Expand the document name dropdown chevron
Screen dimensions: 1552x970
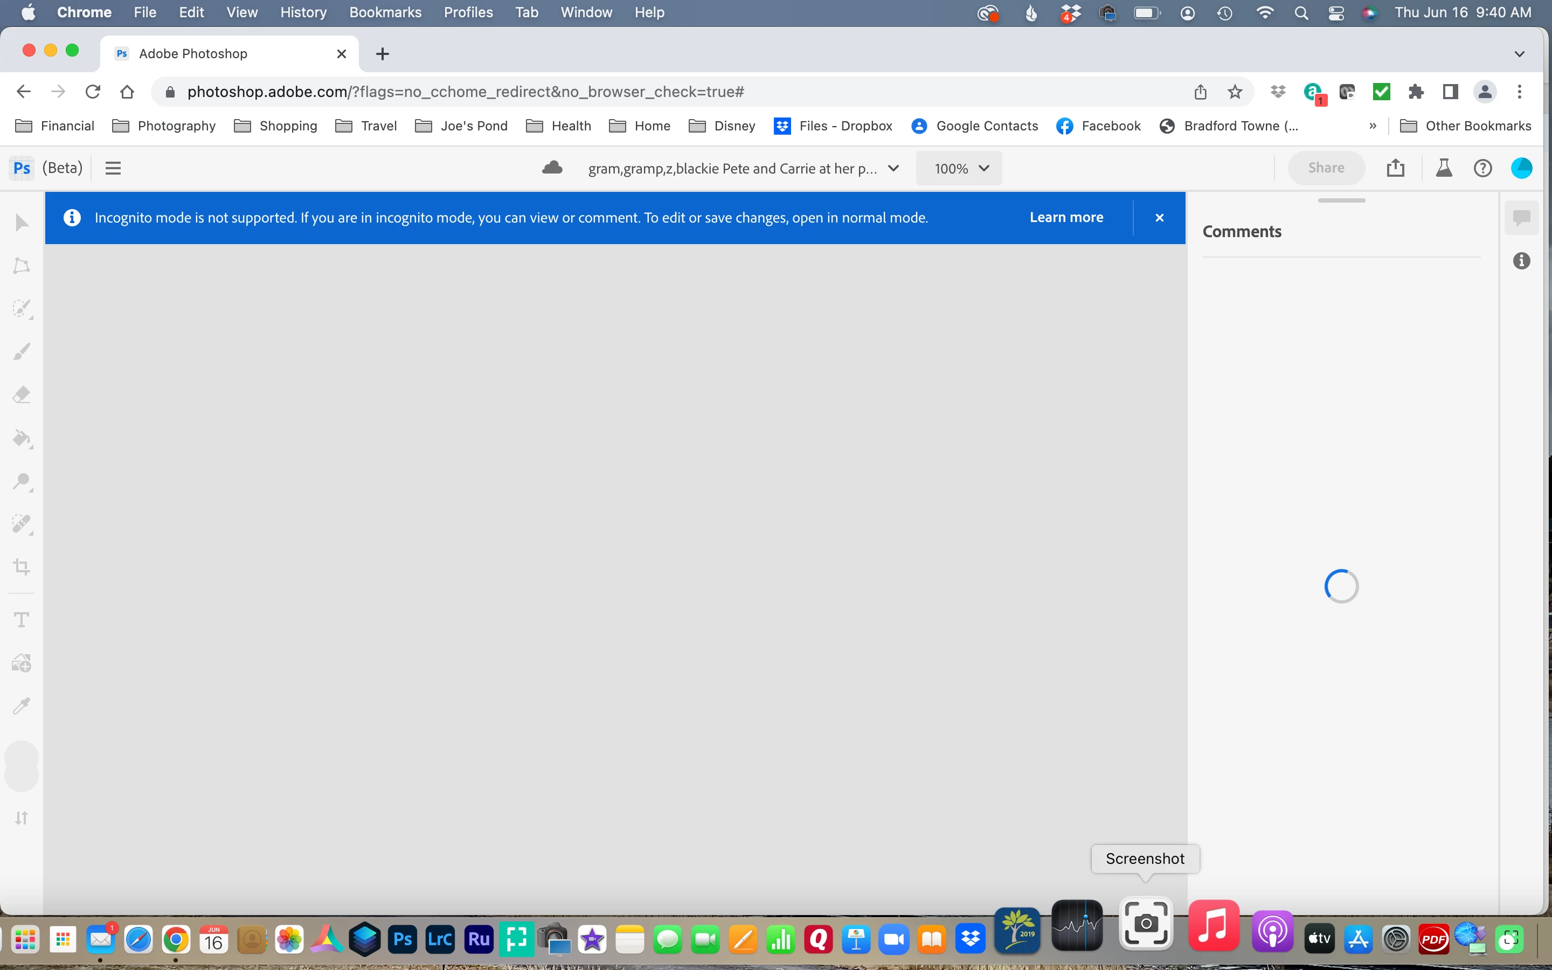893,168
